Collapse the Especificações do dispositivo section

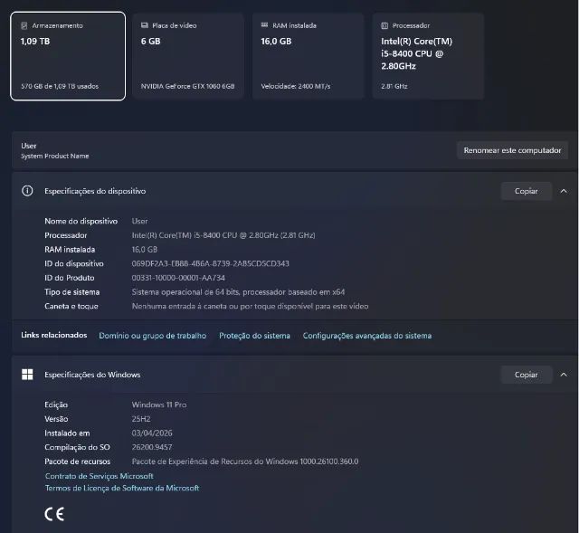[564, 191]
